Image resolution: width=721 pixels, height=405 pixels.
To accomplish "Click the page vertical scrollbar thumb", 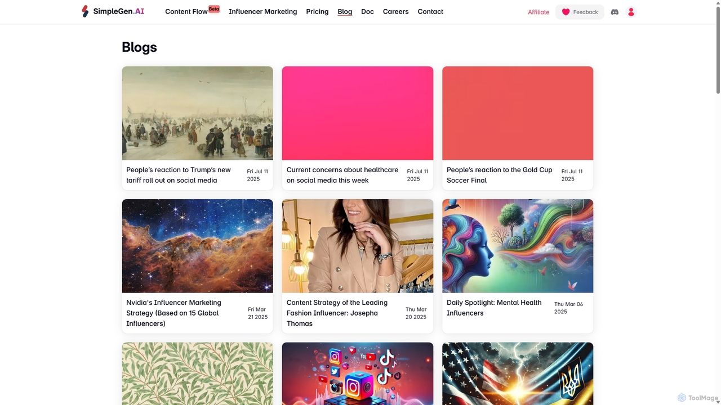I will (x=718, y=49).
